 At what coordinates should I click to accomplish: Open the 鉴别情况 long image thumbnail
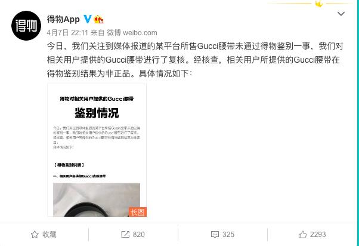(97, 150)
